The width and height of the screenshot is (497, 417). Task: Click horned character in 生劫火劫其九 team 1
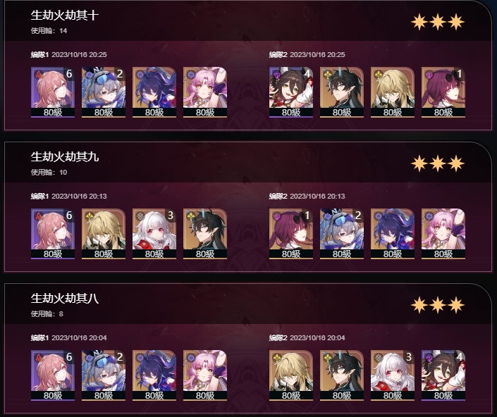[205, 234]
